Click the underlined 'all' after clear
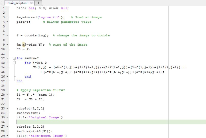This screenshot has width=206, height=138. [32, 8]
